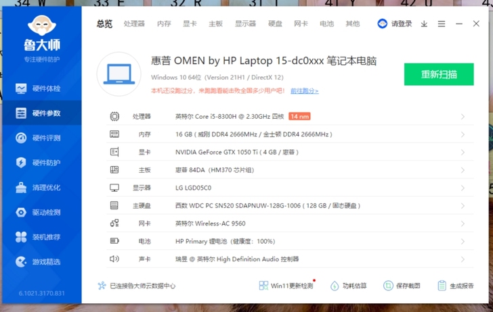
Task: Click the 16 GB DDR4 memory text
Action: click(254, 134)
